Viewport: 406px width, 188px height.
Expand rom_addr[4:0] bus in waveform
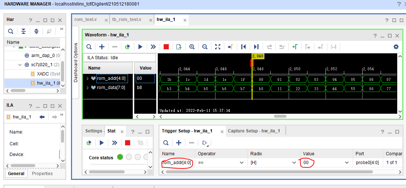coord(88,78)
